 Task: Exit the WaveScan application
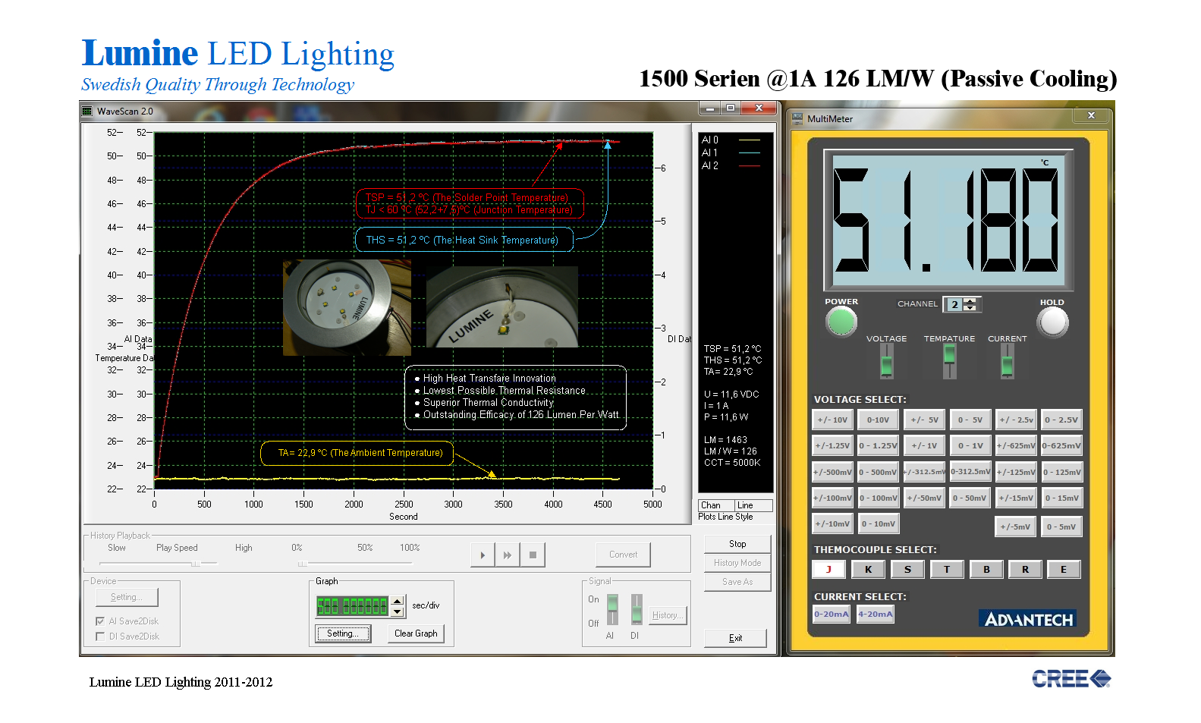pos(736,638)
